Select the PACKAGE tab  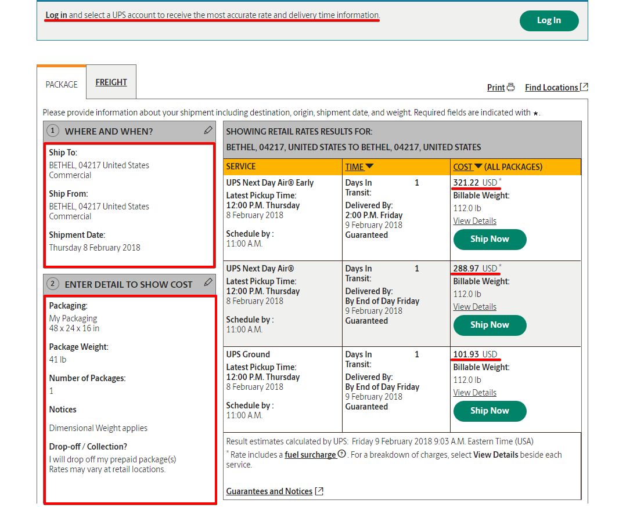click(x=62, y=85)
